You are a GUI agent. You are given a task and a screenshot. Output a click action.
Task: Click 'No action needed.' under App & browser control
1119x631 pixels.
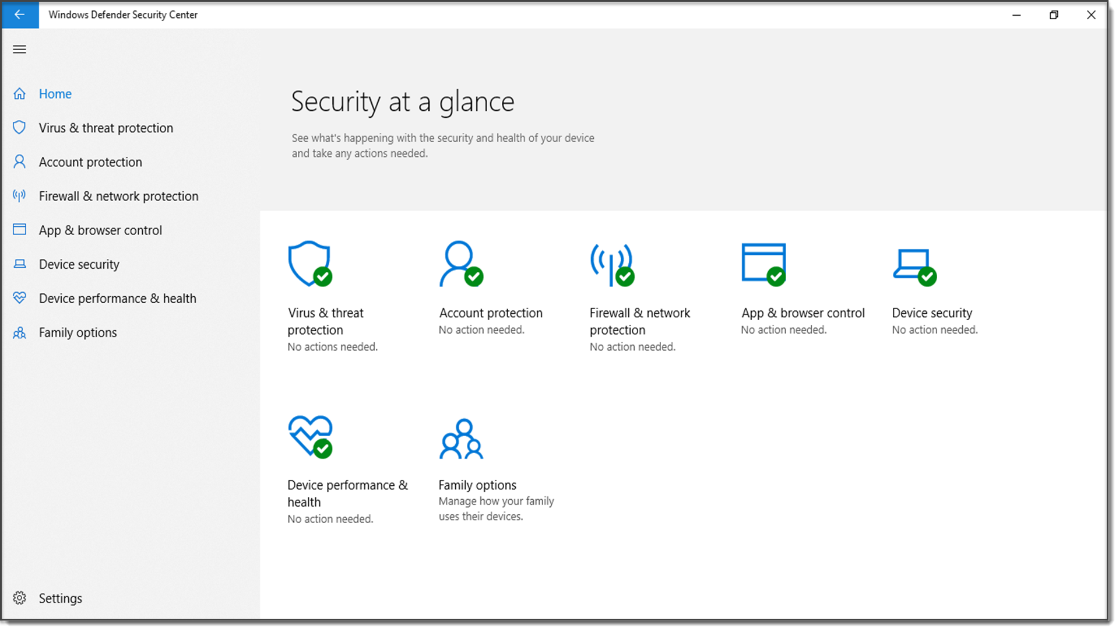pyautogui.click(x=784, y=330)
